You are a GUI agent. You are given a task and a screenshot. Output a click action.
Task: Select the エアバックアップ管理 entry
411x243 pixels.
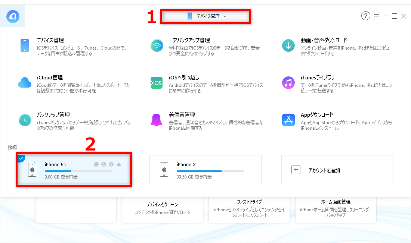(x=189, y=40)
